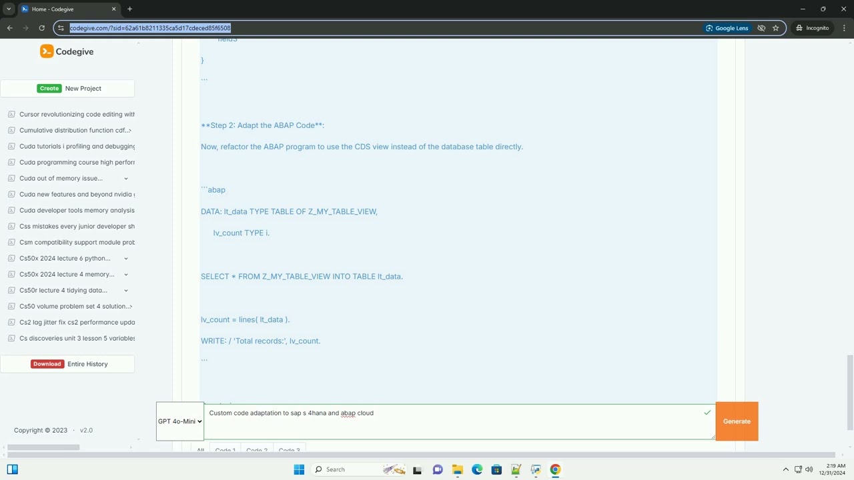Expand 'Cuda out of memory issue' chevron
Viewport: 854px width, 480px height.
click(126, 178)
